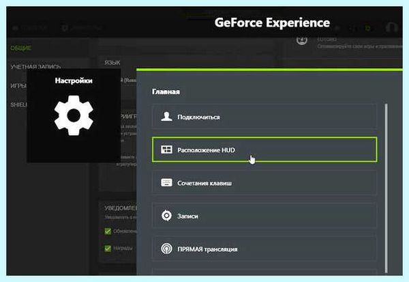Select the УЧЕТНАЯ ЗАПИСЬ sidebar tab
The width and height of the screenshot is (409, 282).
[x=35, y=67]
